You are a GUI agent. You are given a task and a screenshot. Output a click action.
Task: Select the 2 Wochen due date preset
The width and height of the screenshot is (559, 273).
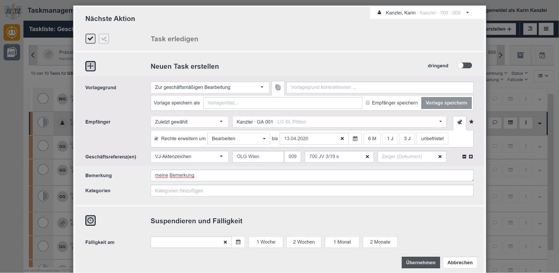(x=304, y=242)
